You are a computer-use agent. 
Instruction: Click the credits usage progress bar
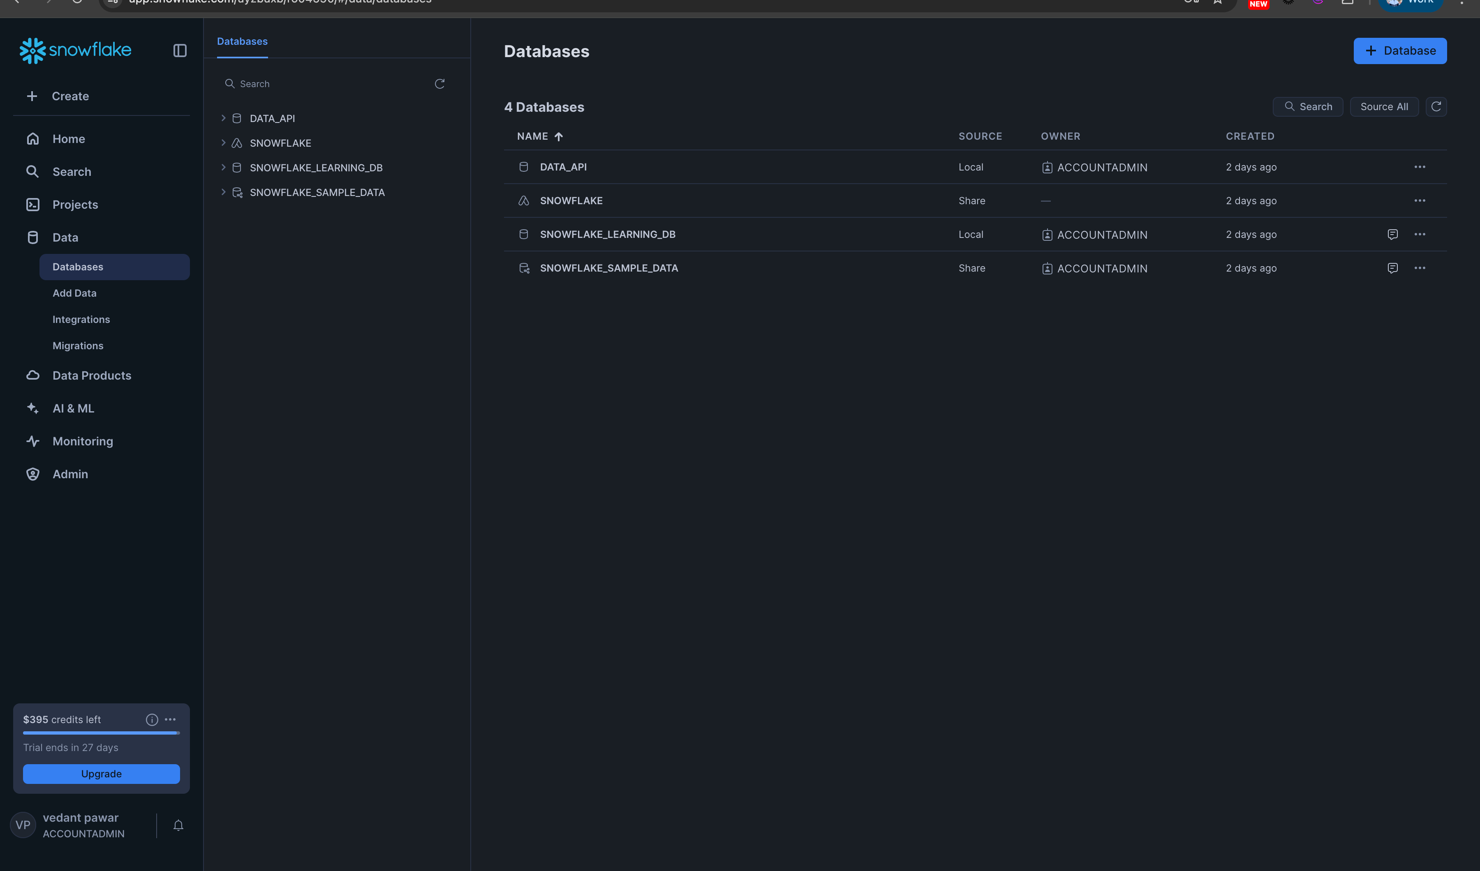(101, 733)
